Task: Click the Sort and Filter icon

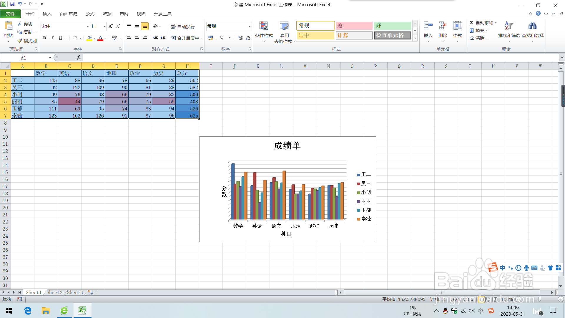Action: [508, 32]
